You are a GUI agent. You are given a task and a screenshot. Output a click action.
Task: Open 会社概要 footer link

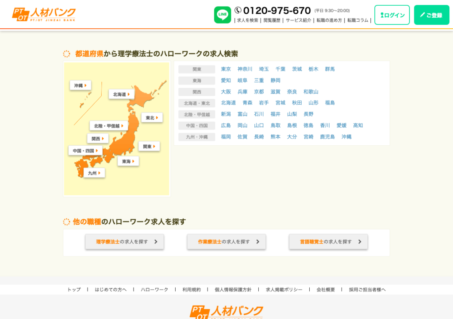(x=326, y=289)
